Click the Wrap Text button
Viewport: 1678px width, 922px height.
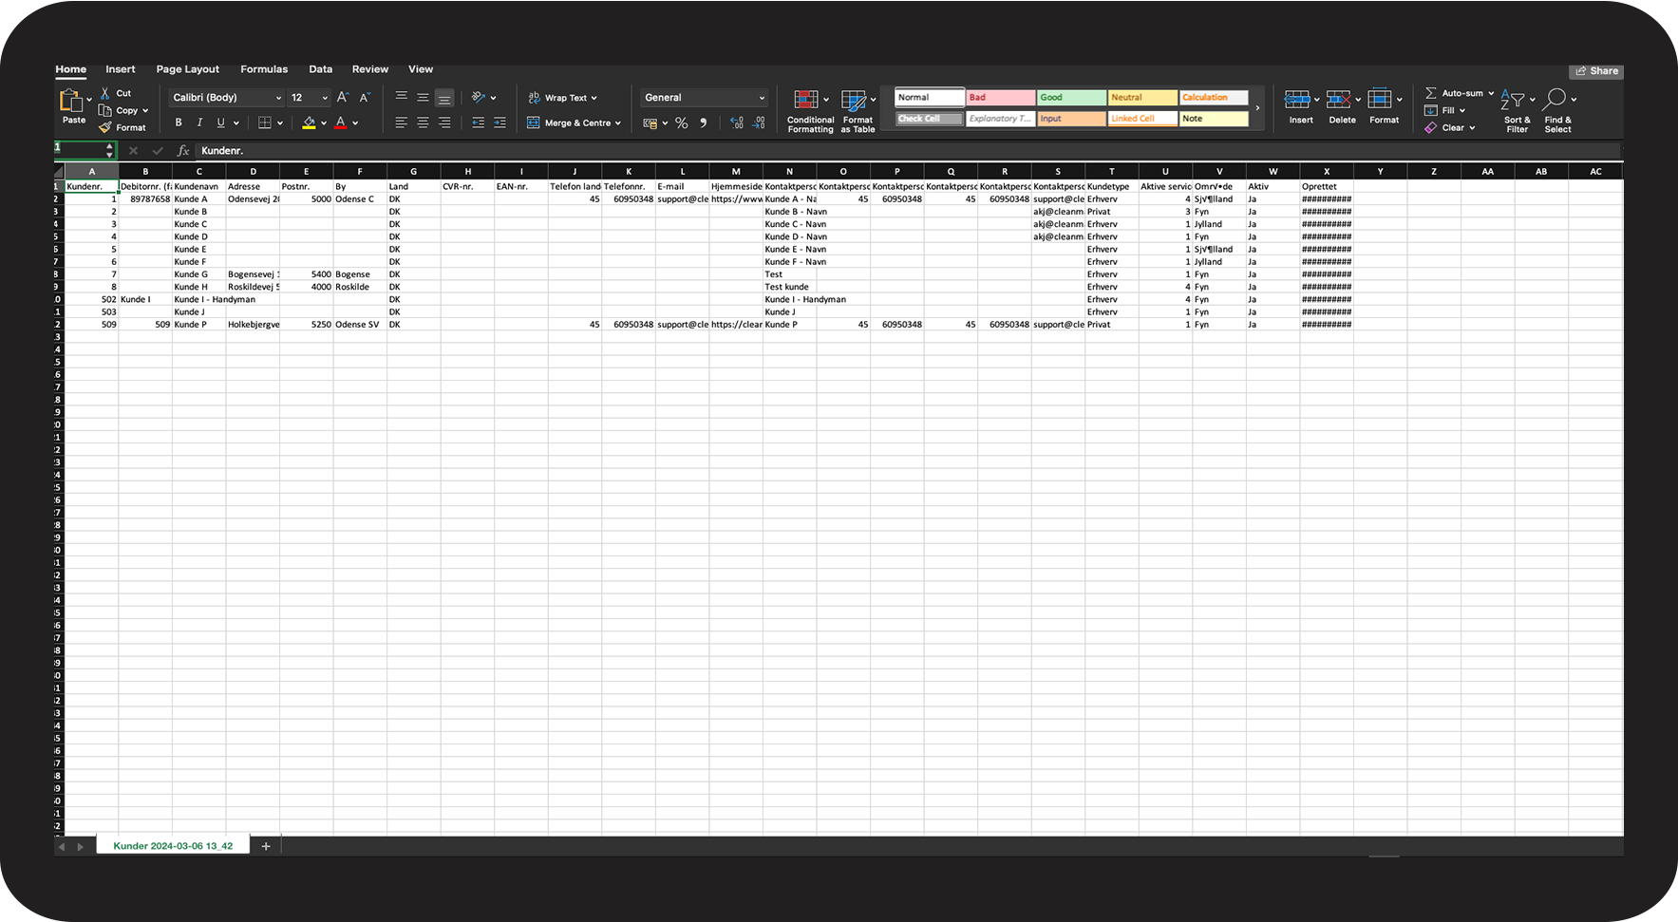(562, 98)
